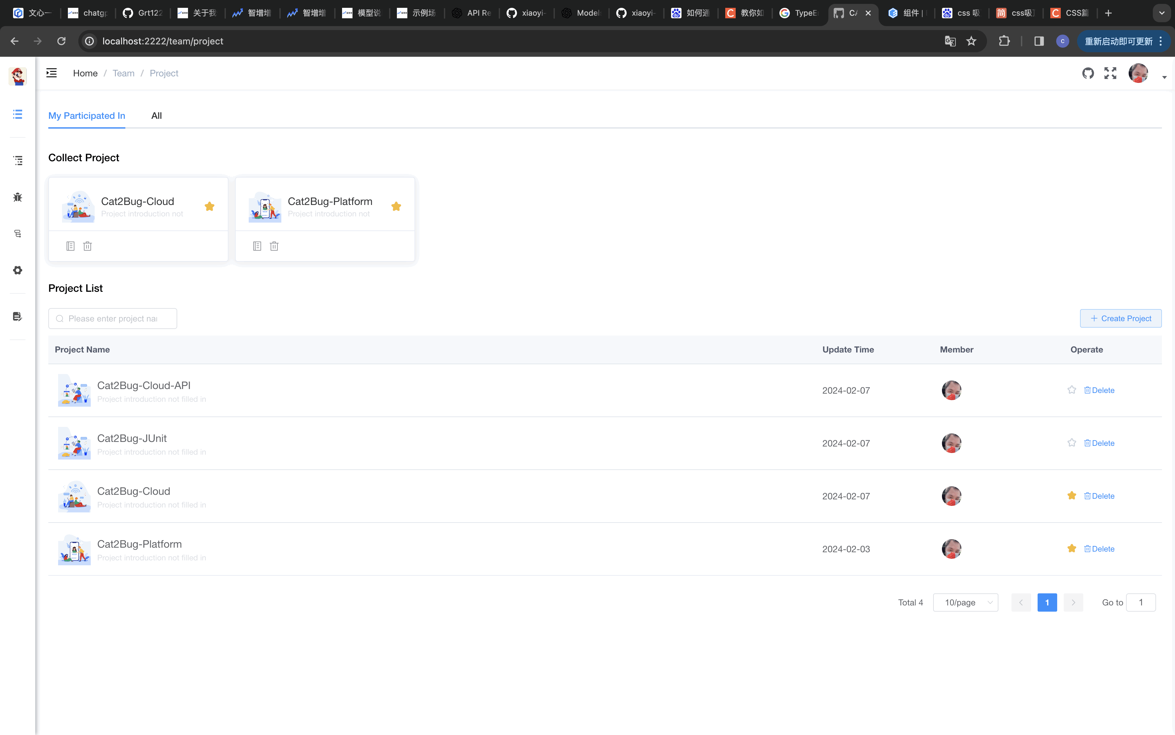Click the report icon in sidebar
This screenshot has height=735, width=1175.
18,317
